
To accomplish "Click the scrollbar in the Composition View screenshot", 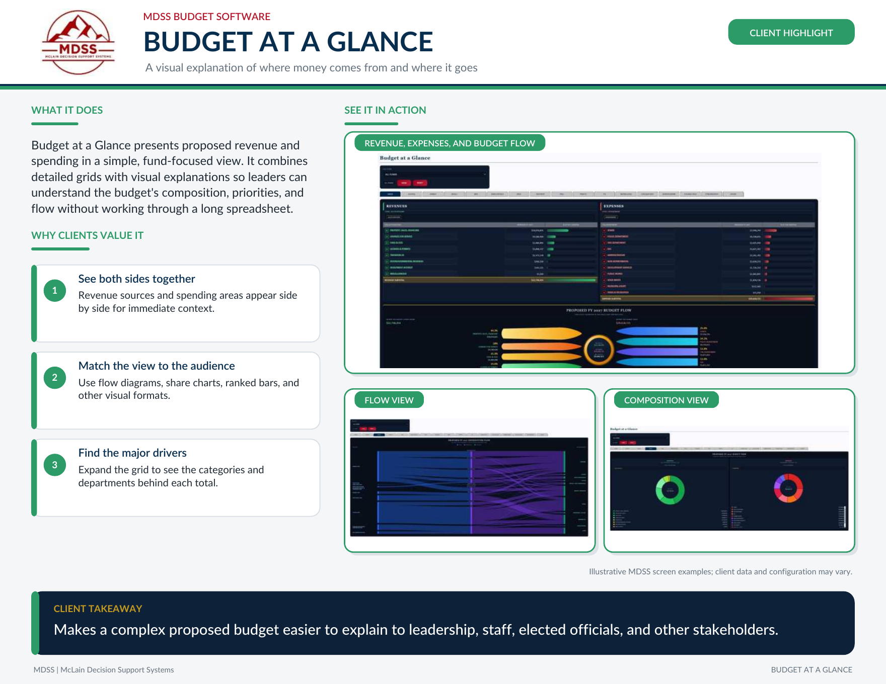I will point(845,517).
